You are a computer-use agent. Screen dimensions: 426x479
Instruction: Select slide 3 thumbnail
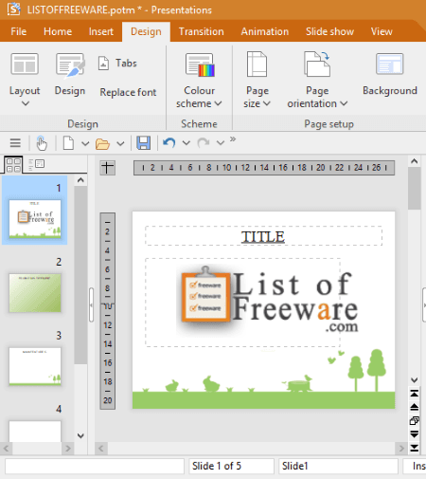(35, 366)
